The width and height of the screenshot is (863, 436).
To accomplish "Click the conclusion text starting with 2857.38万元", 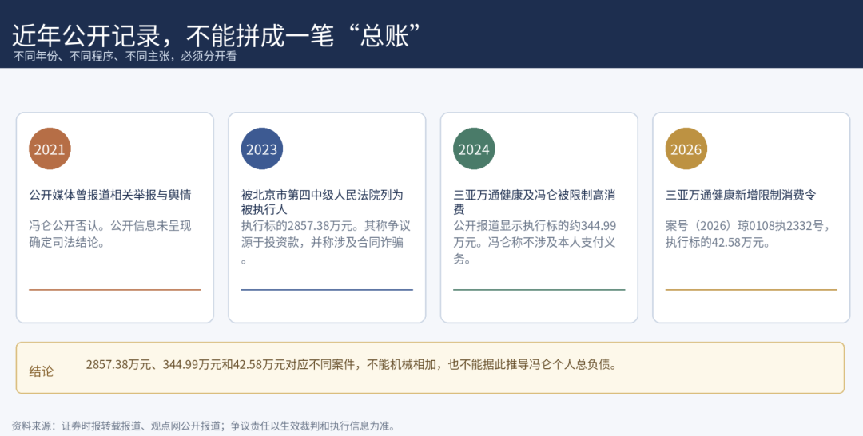I will tap(351, 364).
